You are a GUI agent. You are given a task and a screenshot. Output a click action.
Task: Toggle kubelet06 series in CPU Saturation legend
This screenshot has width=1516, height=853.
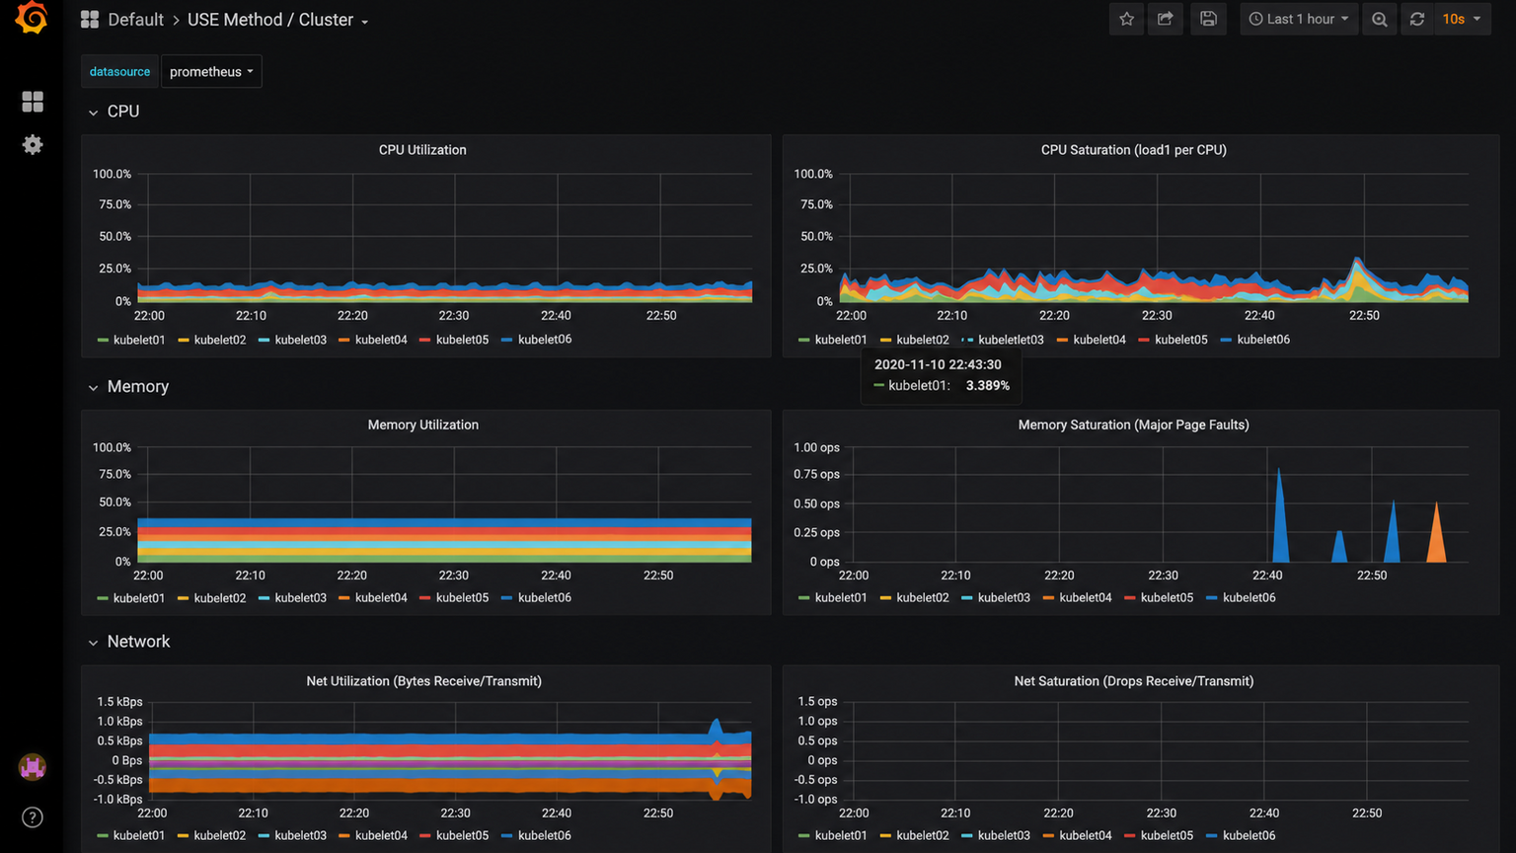[x=1263, y=340]
